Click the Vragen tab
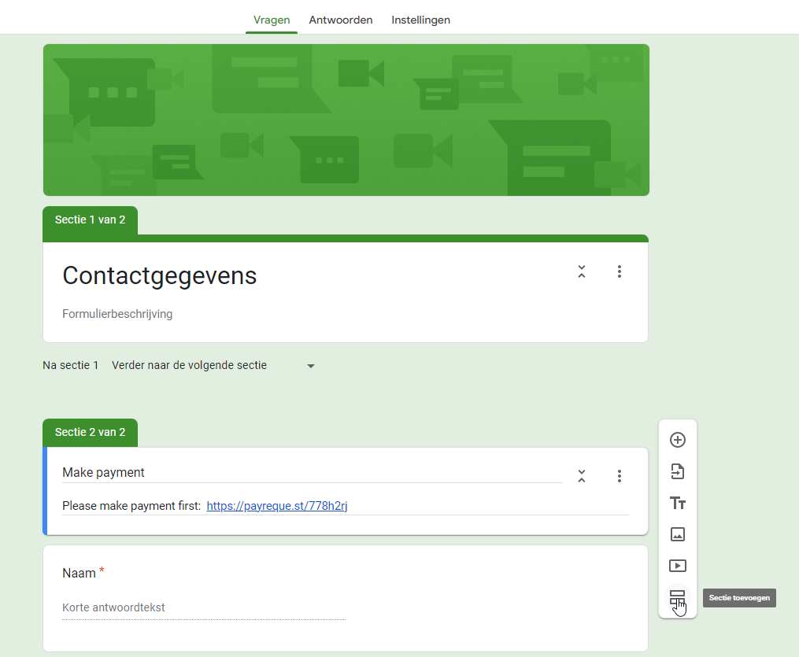Screen dimensions: 799x657 [271, 20]
